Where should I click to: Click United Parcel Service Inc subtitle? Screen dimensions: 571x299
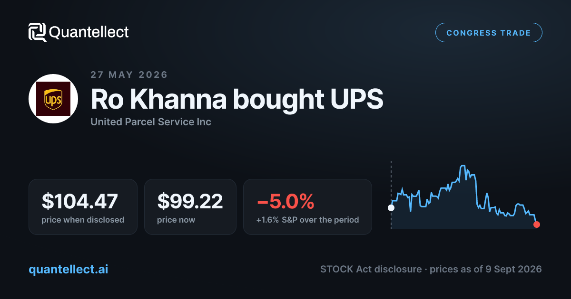coord(151,122)
